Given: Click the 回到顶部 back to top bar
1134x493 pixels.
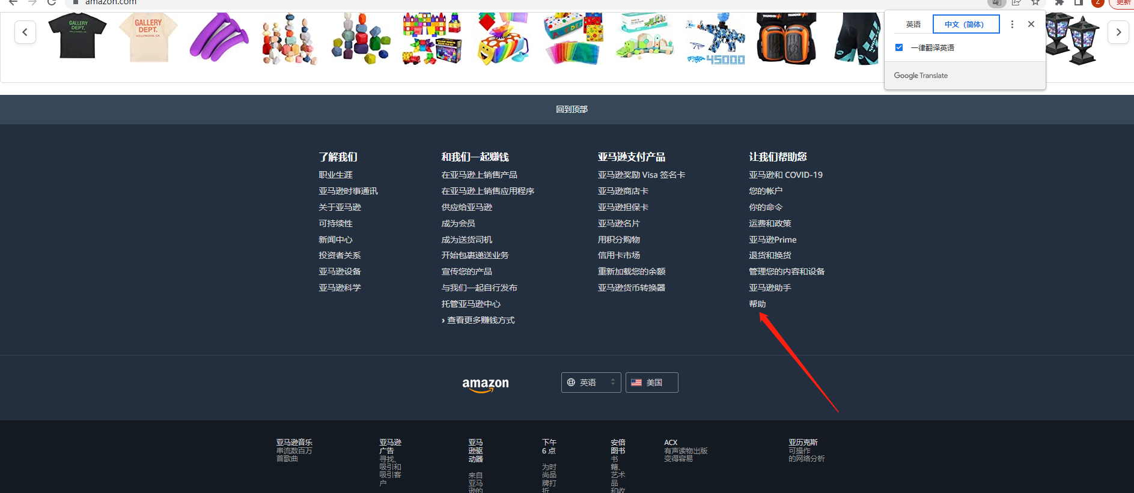Looking at the screenshot, I should (x=567, y=109).
